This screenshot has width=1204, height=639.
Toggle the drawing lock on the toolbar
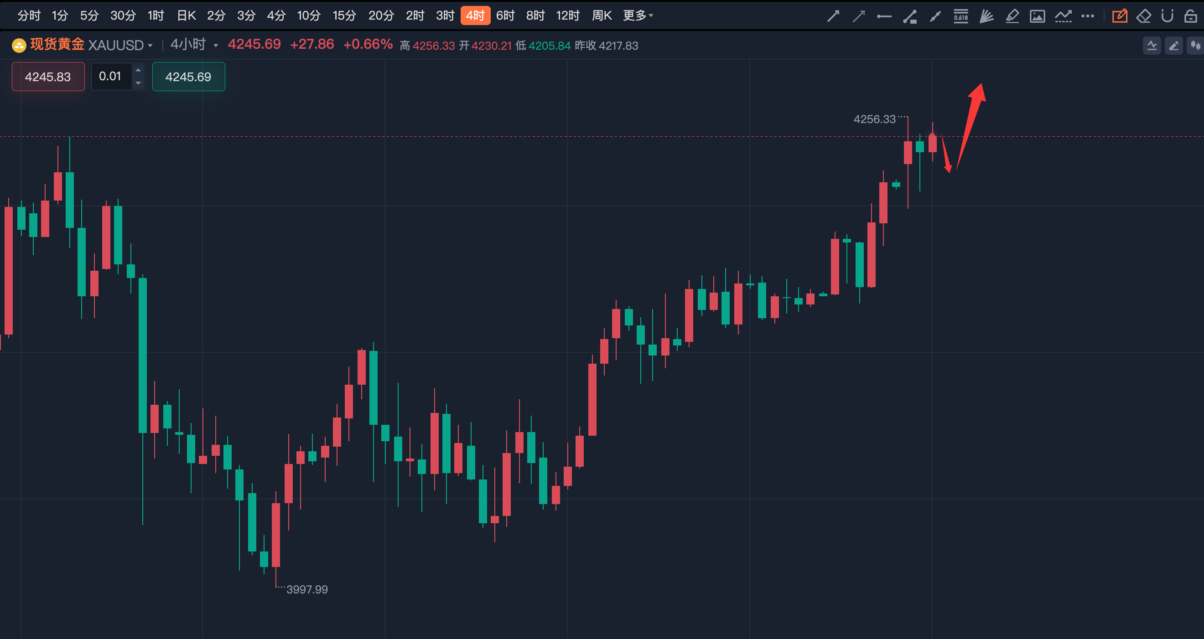(x=1191, y=15)
